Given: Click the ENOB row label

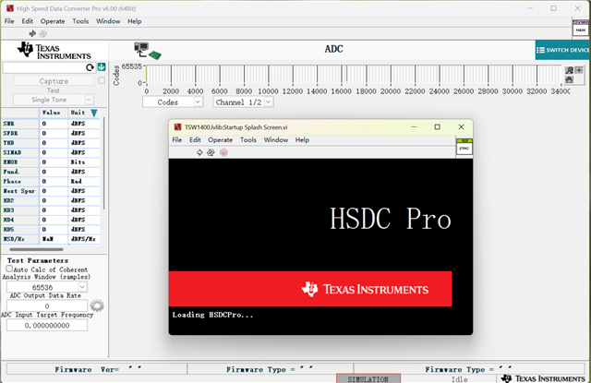Looking at the screenshot, I should [10, 162].
